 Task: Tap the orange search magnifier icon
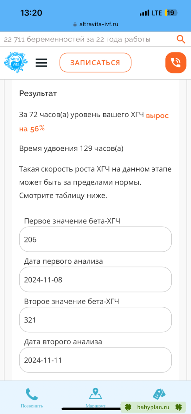[181, 39]
